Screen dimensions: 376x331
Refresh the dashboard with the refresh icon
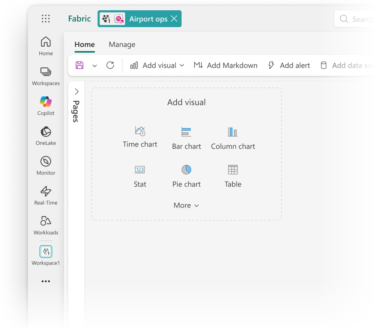[x=110, y=65]
